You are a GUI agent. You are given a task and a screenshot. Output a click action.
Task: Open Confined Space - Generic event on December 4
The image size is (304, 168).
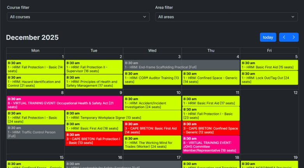pyautogui.click(x=210, y=78)
